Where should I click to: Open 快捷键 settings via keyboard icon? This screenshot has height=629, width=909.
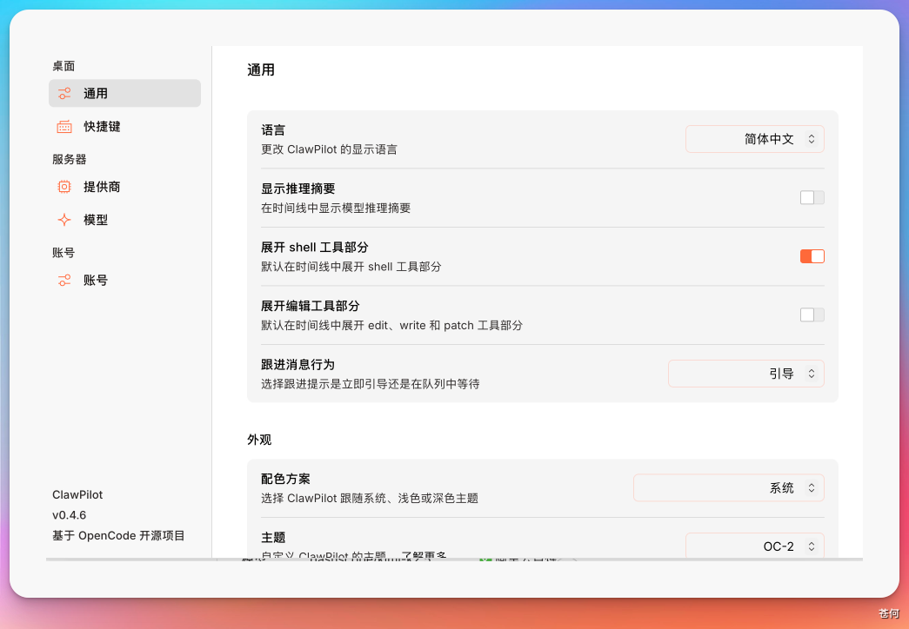(x=63, y=126)
